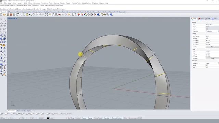This screenshot has width=219, height=123.
Task: Click the black Default layer swatch
Action: tap(48, 118)
